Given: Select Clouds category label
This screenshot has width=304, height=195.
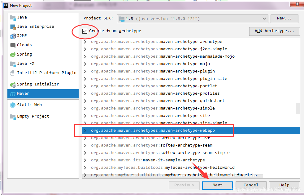Looking at the screenshot, I should pos(24,45).
